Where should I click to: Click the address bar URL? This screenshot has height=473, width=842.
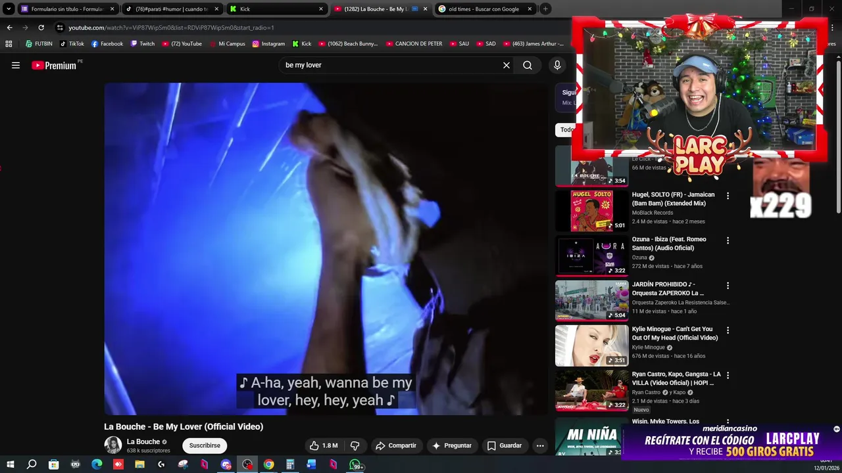(171, 28)
